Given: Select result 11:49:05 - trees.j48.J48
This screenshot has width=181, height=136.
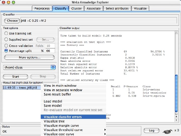Looking at the screenshot, I should pos(22,88).
